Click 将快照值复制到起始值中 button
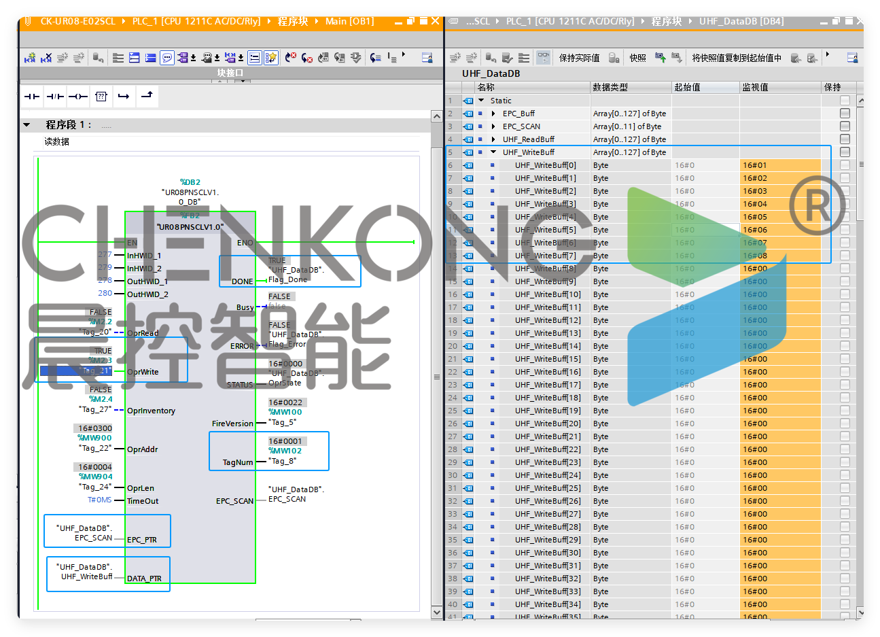Viewport: 880px width, 637px height. (737, 58)
